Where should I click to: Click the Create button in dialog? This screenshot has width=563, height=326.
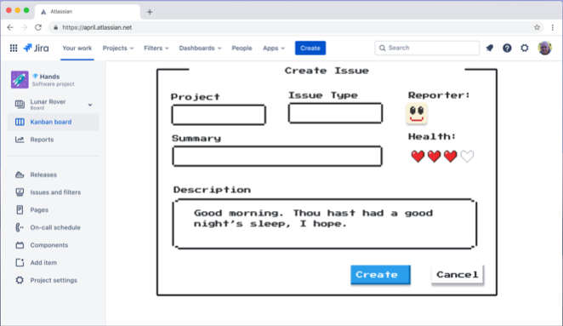point(380,275)
